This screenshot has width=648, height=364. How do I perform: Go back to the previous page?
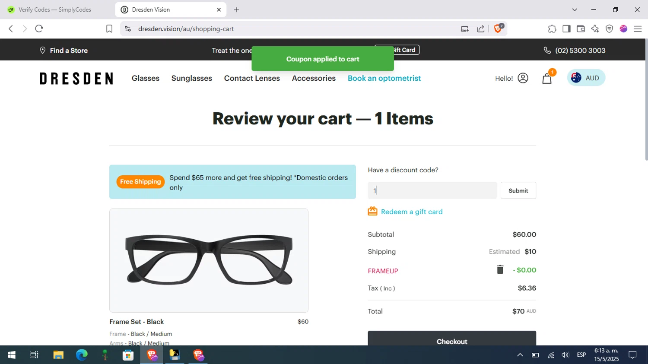tap(11, 28)
